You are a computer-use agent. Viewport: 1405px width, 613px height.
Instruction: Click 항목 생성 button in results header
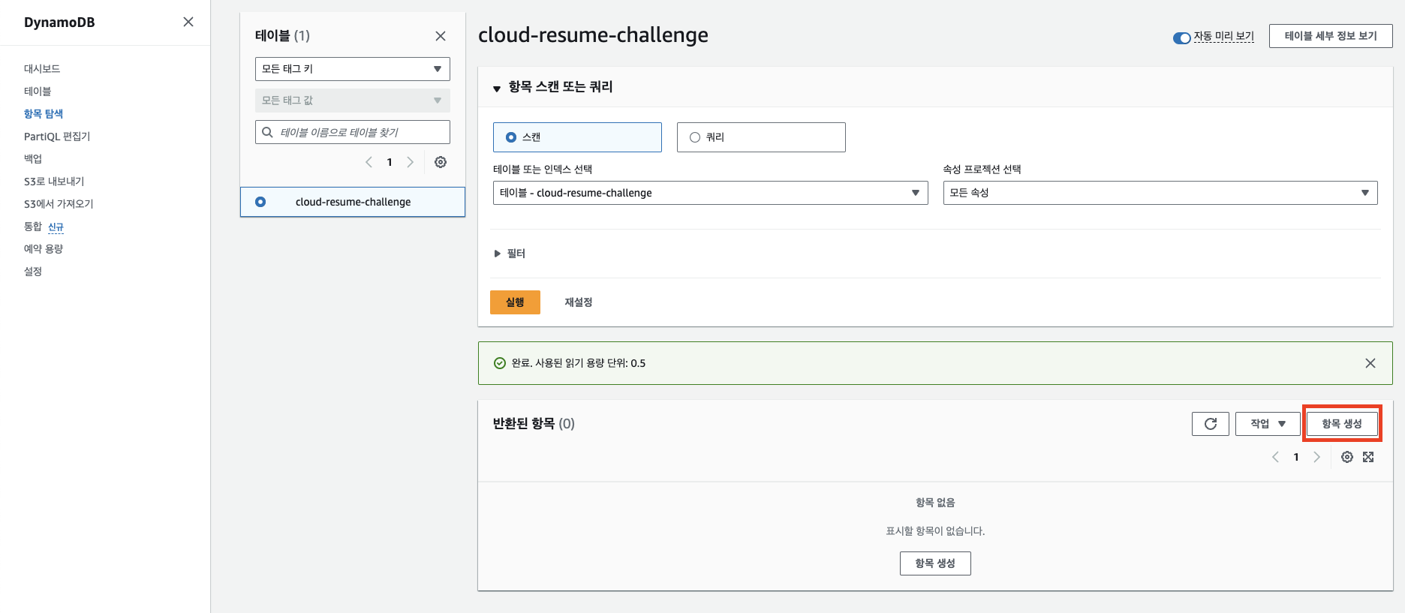pos(1342,424)
